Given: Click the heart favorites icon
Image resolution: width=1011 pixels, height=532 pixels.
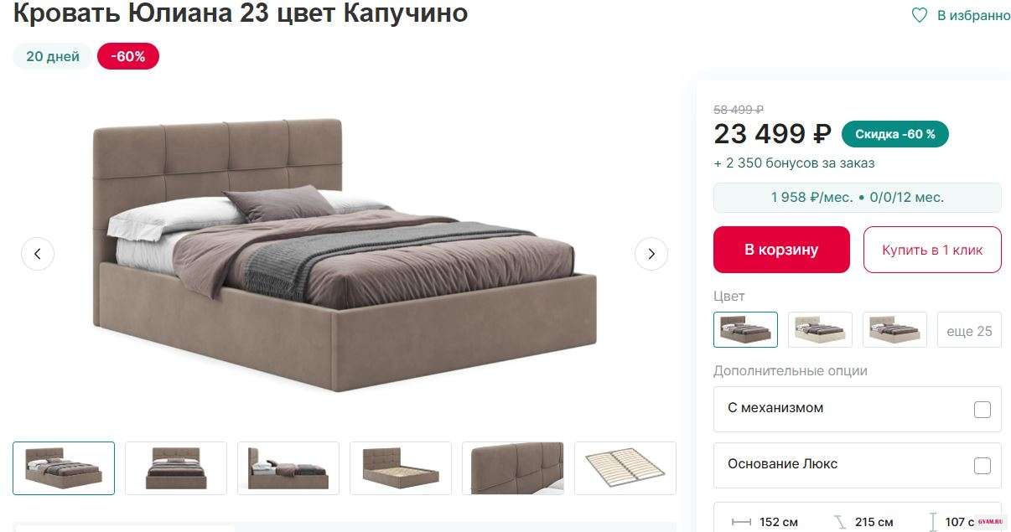Looking at the screenshot, I should pyautogui.click(x=920, y=15).
